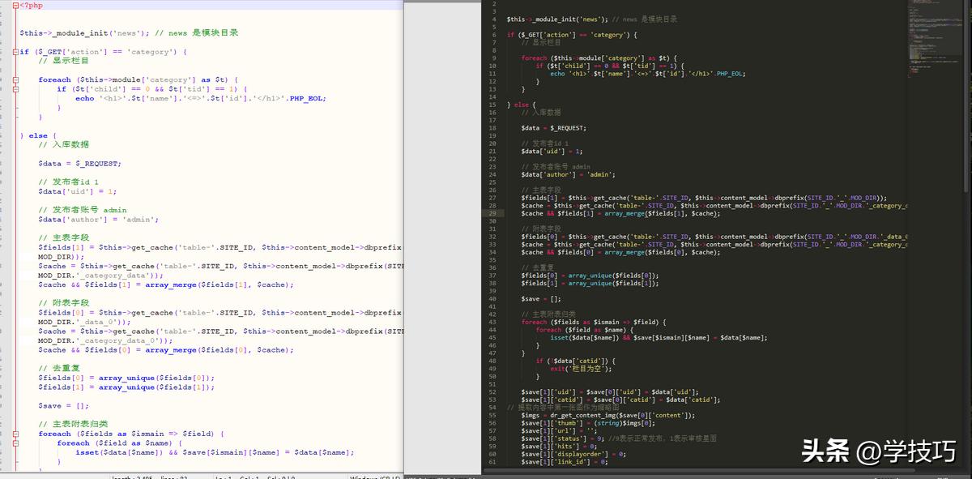The width and height of the screenshot is (972, 479).
Task: Fold the if $t['child'] block in light editor
Action: pos(15,89)
